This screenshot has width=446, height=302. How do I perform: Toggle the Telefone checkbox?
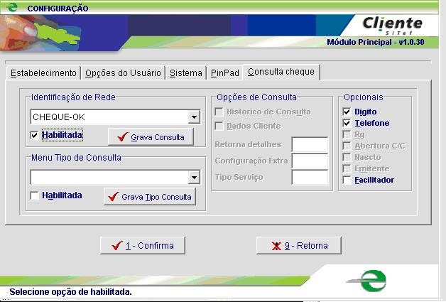[347, 123]
